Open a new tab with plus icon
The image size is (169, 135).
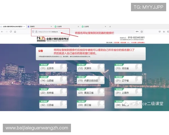(110, 27)
